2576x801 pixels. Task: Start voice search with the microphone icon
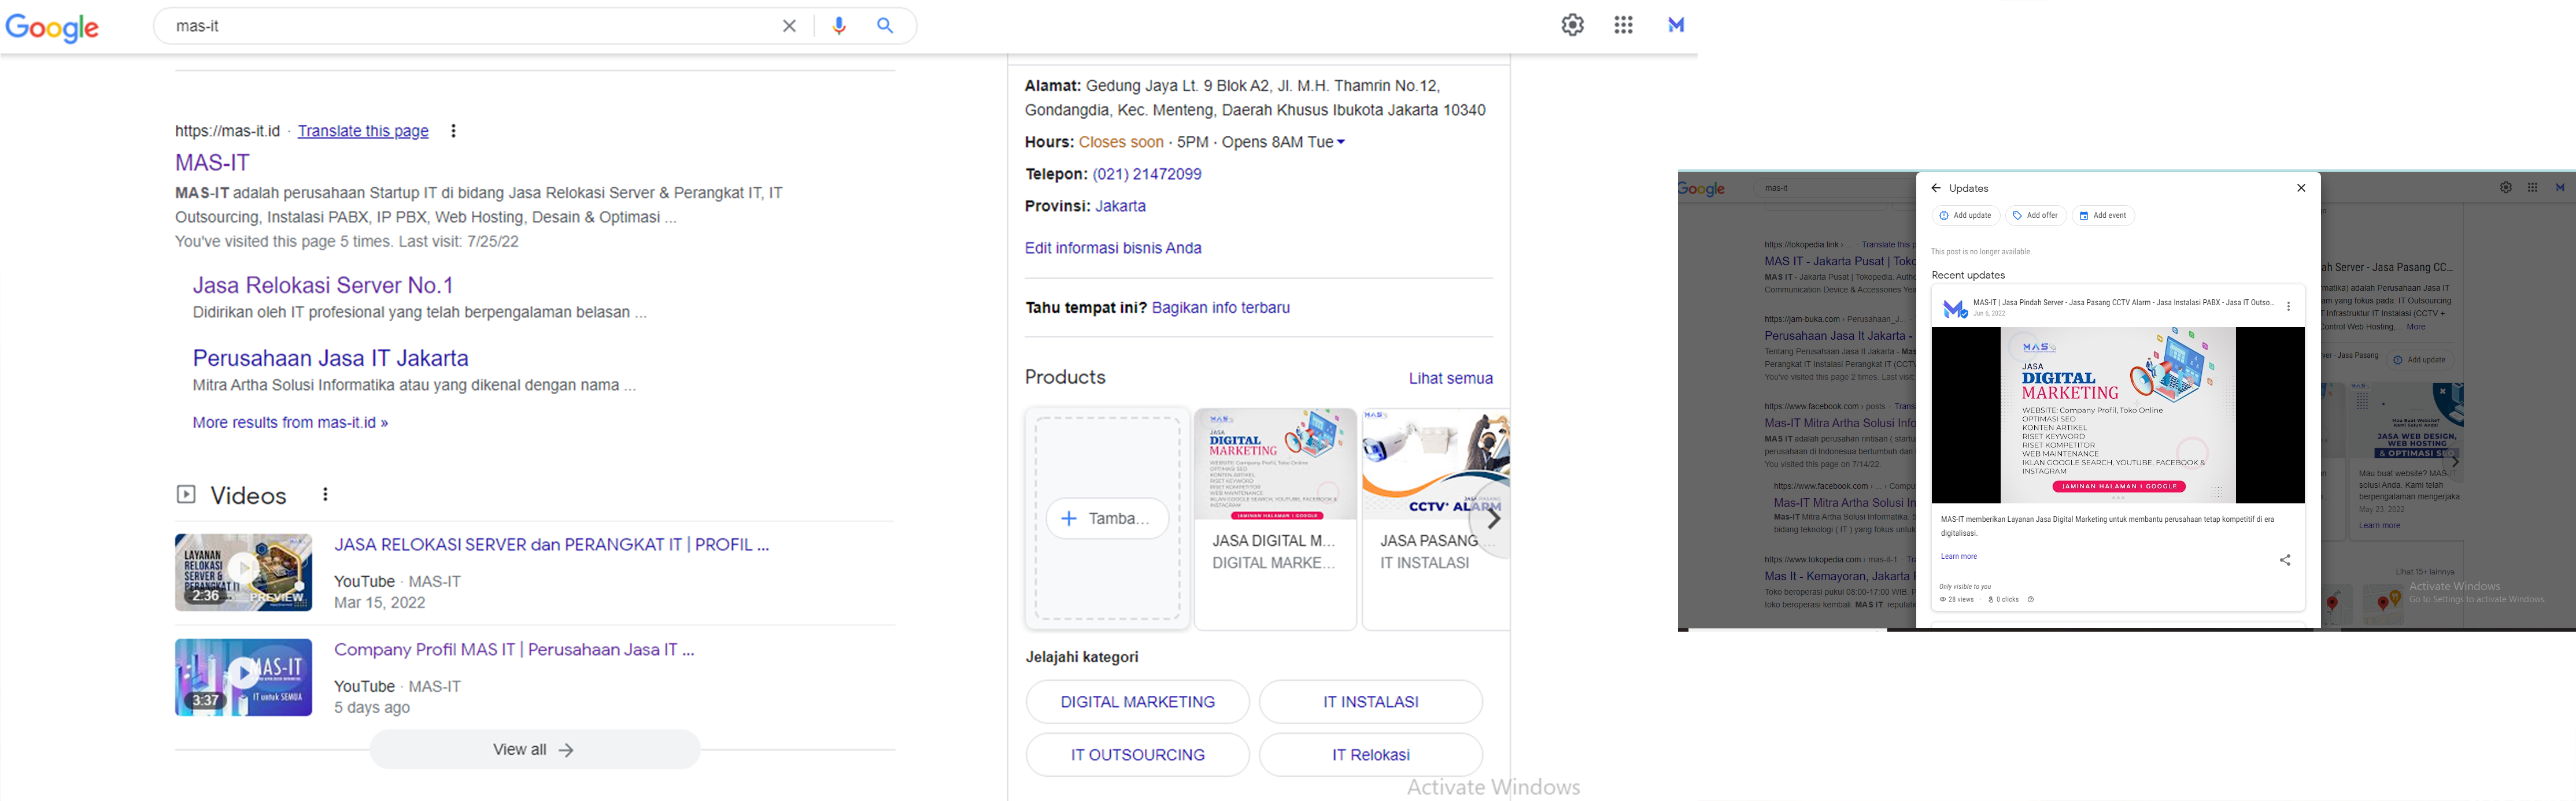(x=839, y=26)
